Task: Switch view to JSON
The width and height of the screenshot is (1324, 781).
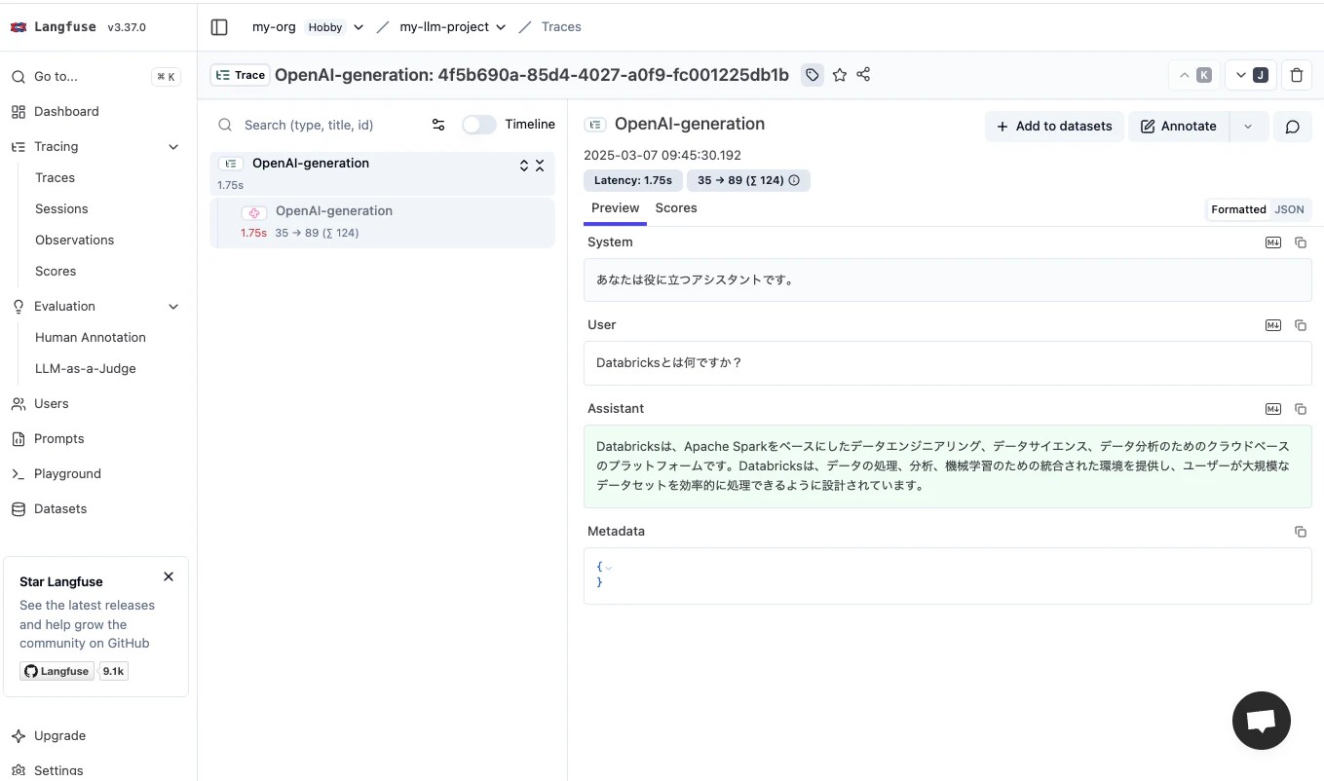Action: (x=1289, y=209)
